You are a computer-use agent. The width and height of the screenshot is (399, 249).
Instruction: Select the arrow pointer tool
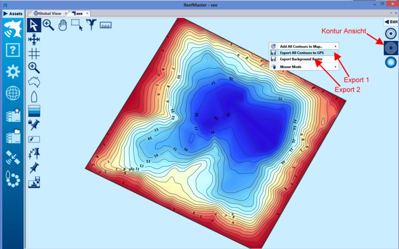pyautogui.click(x=34, y=25)
